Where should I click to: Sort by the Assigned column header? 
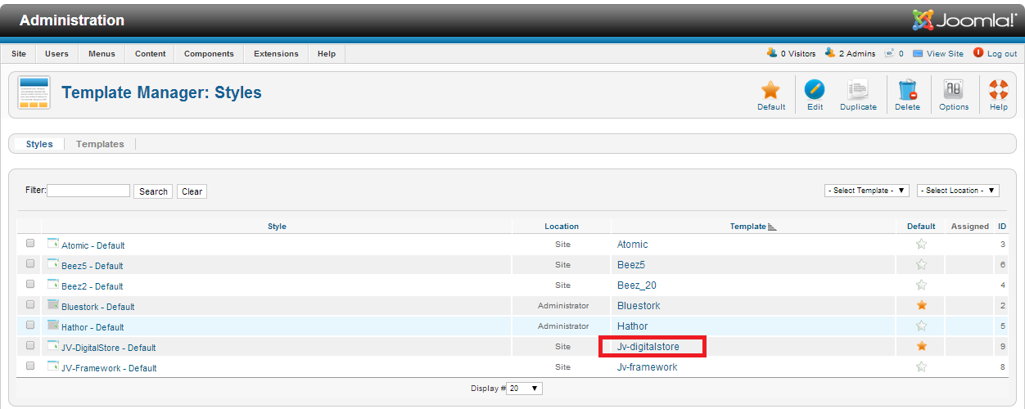pyautogui.click(x=970, y=227)
